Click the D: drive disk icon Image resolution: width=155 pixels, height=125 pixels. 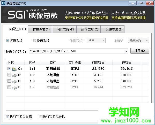point(14,75)
